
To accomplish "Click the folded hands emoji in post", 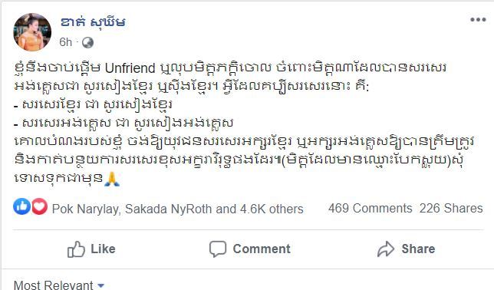I will (112, 179).
